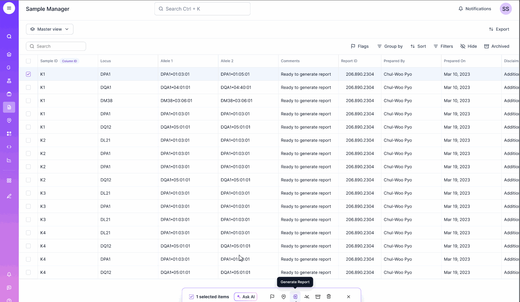Select the code brackets icon in the sidebar
Image resolution: width=520 pixels, height=302 pixels.
[9, 147]
